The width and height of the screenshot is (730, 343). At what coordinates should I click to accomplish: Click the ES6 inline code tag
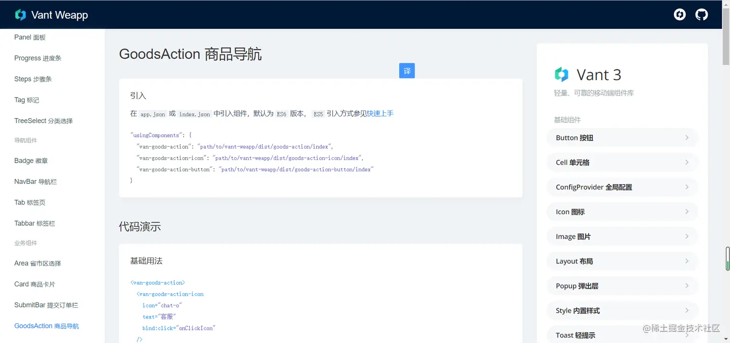pyautogui.click(x=281, y=114)
